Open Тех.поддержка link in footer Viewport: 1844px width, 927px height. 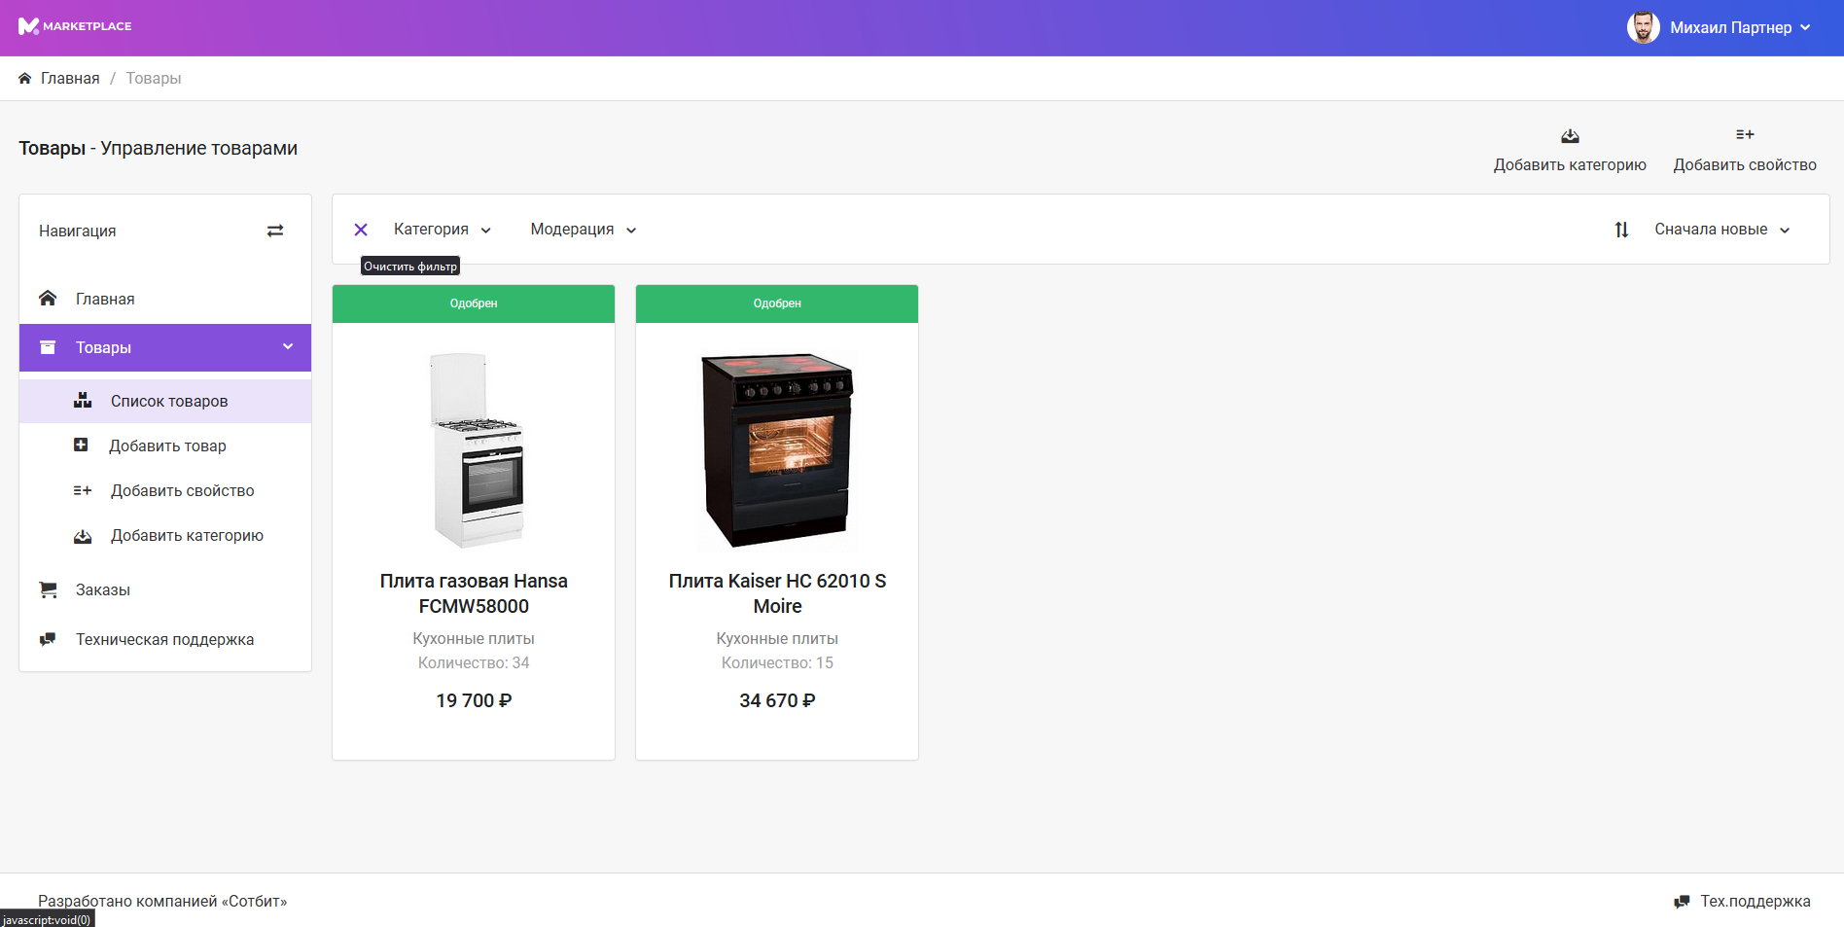[x=1755, y=901]
